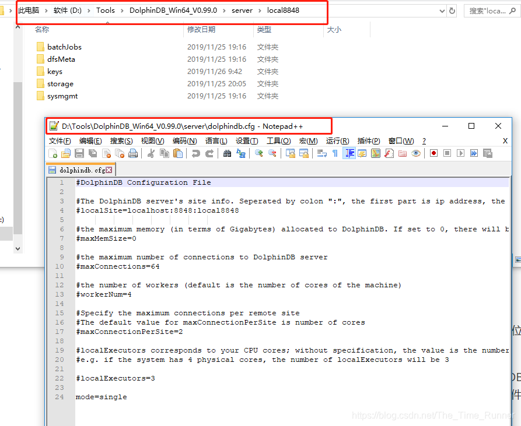Click the Replace icon in toolbar
The image size is (521, 426).
[241, 153]
